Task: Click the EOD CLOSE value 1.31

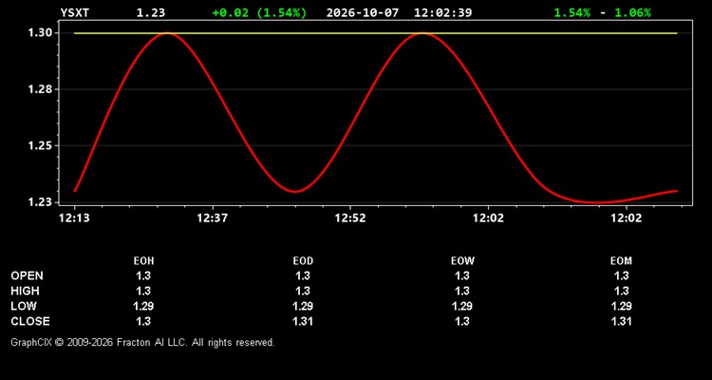Action: click(x=303, y=321)
